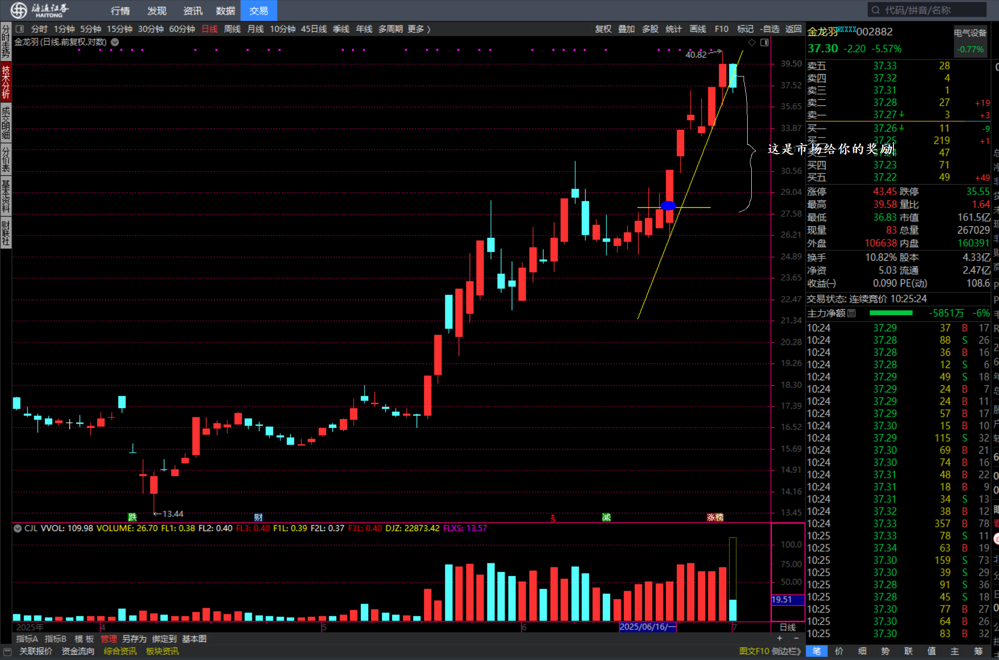Switch chart to 周线 period
The width and height of the screenshot is (999, 660).
232,29
